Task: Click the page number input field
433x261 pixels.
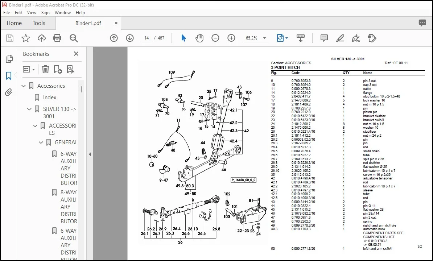Action: [147, 38]
